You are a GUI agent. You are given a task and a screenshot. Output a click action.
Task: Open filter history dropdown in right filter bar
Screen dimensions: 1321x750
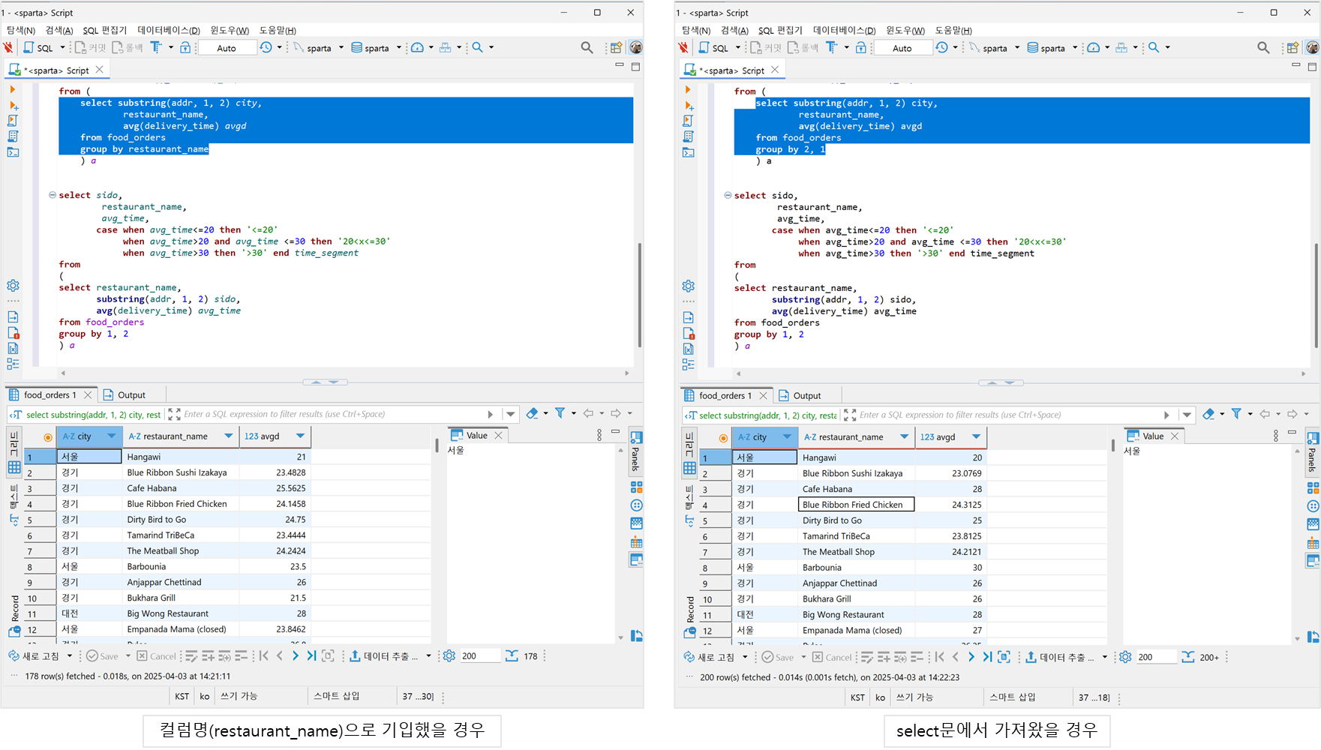[x=1187, y=415]
